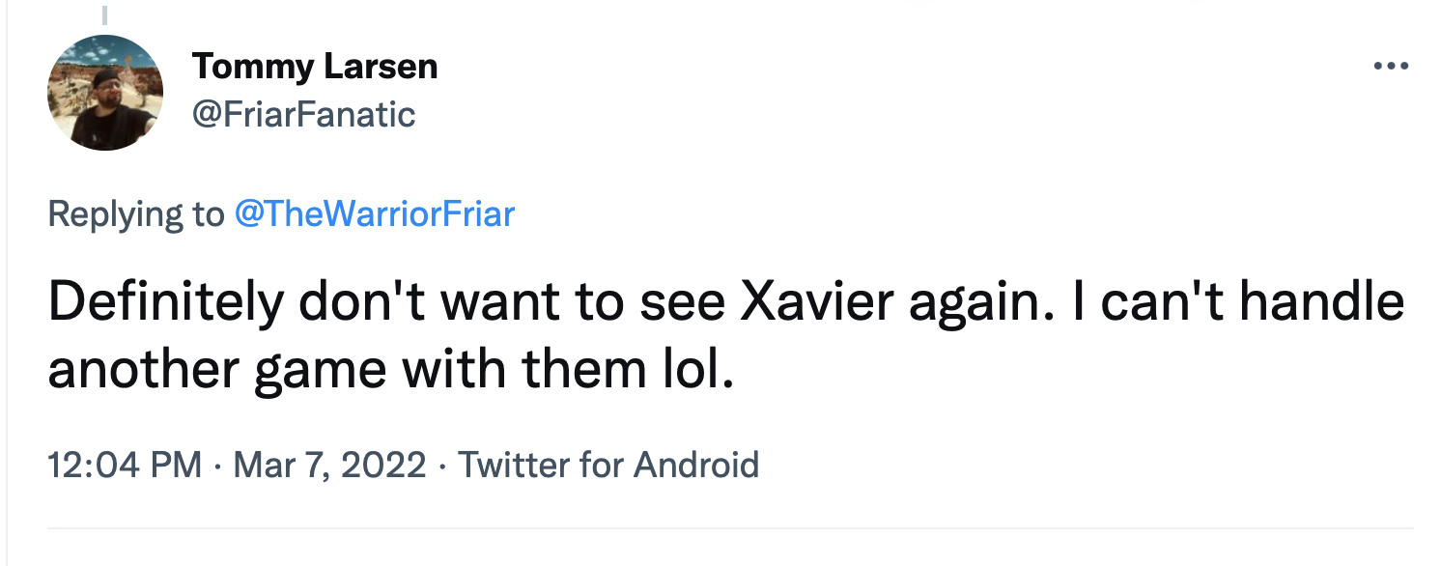This screenshot has width=1441, height=566.
Task: Open the Tommy Larsen display name link
Action: pos(314,67)
